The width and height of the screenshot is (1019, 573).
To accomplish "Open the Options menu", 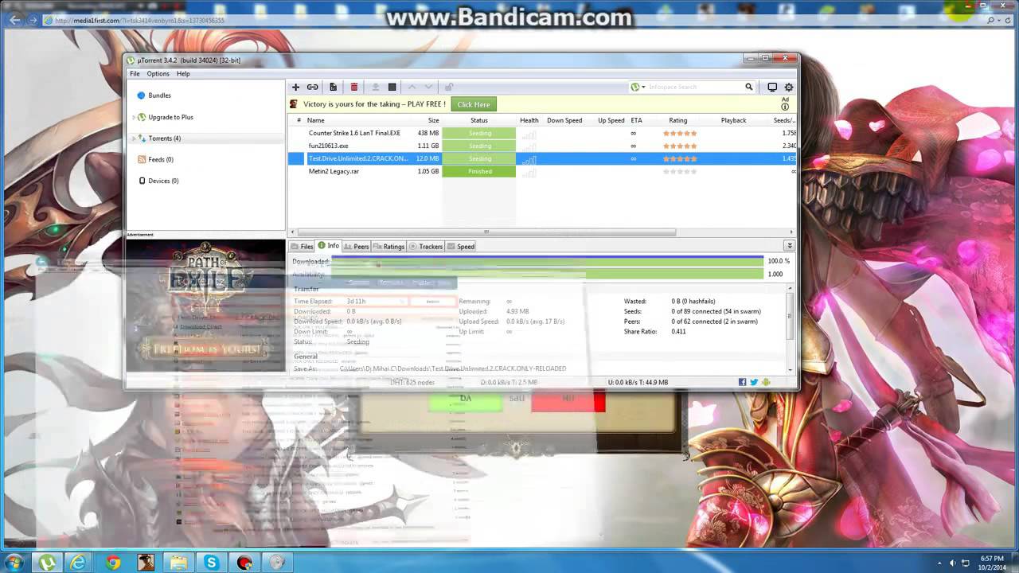I will coord(158,73).
